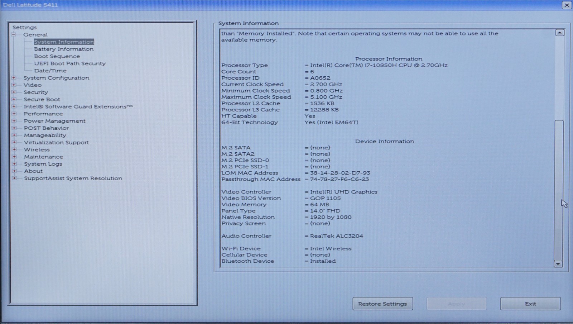Select the Power Management category label
573x324 pixels.
55,121
